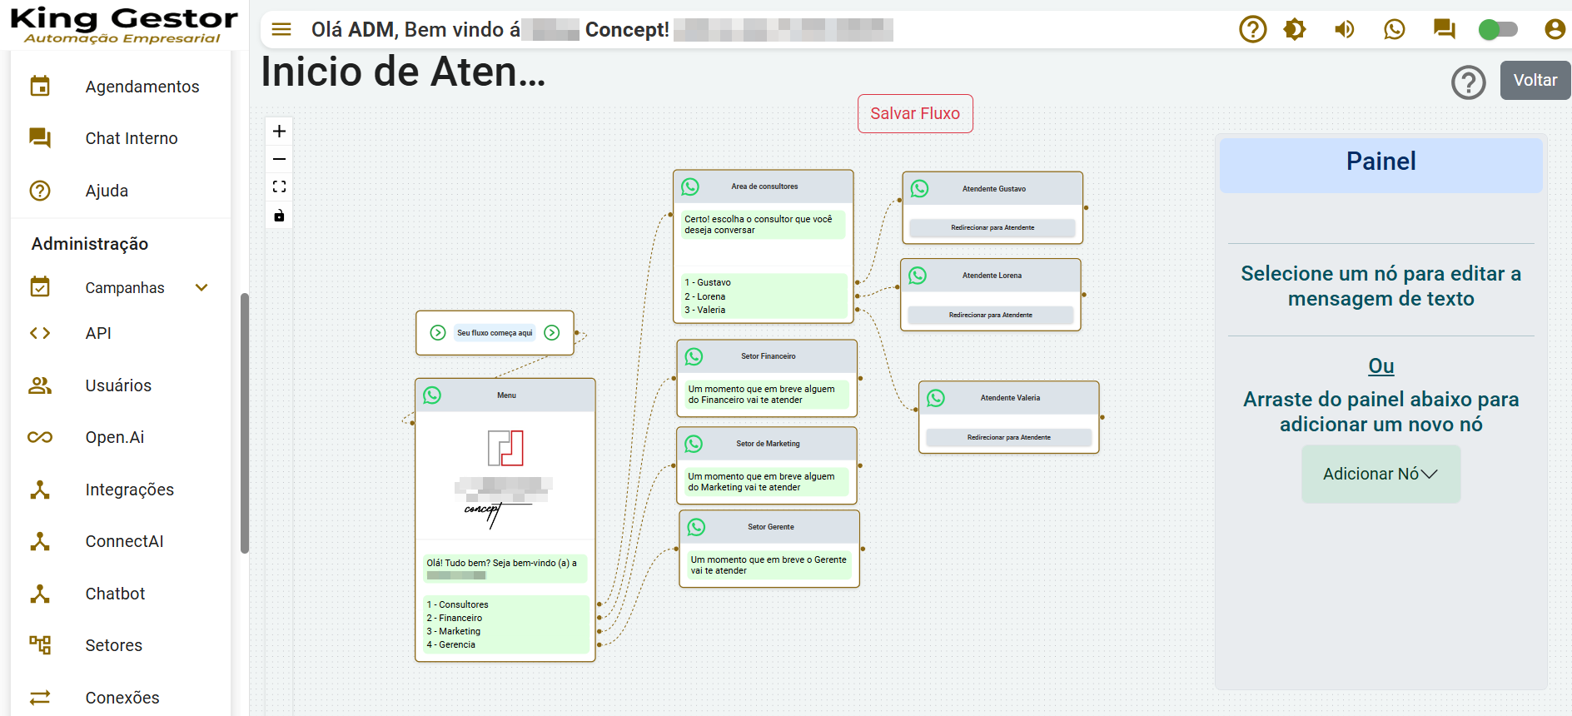Collapse the sidebar with hamburger menu
Screen dimensions: 1572x716
tap(281, 30)
